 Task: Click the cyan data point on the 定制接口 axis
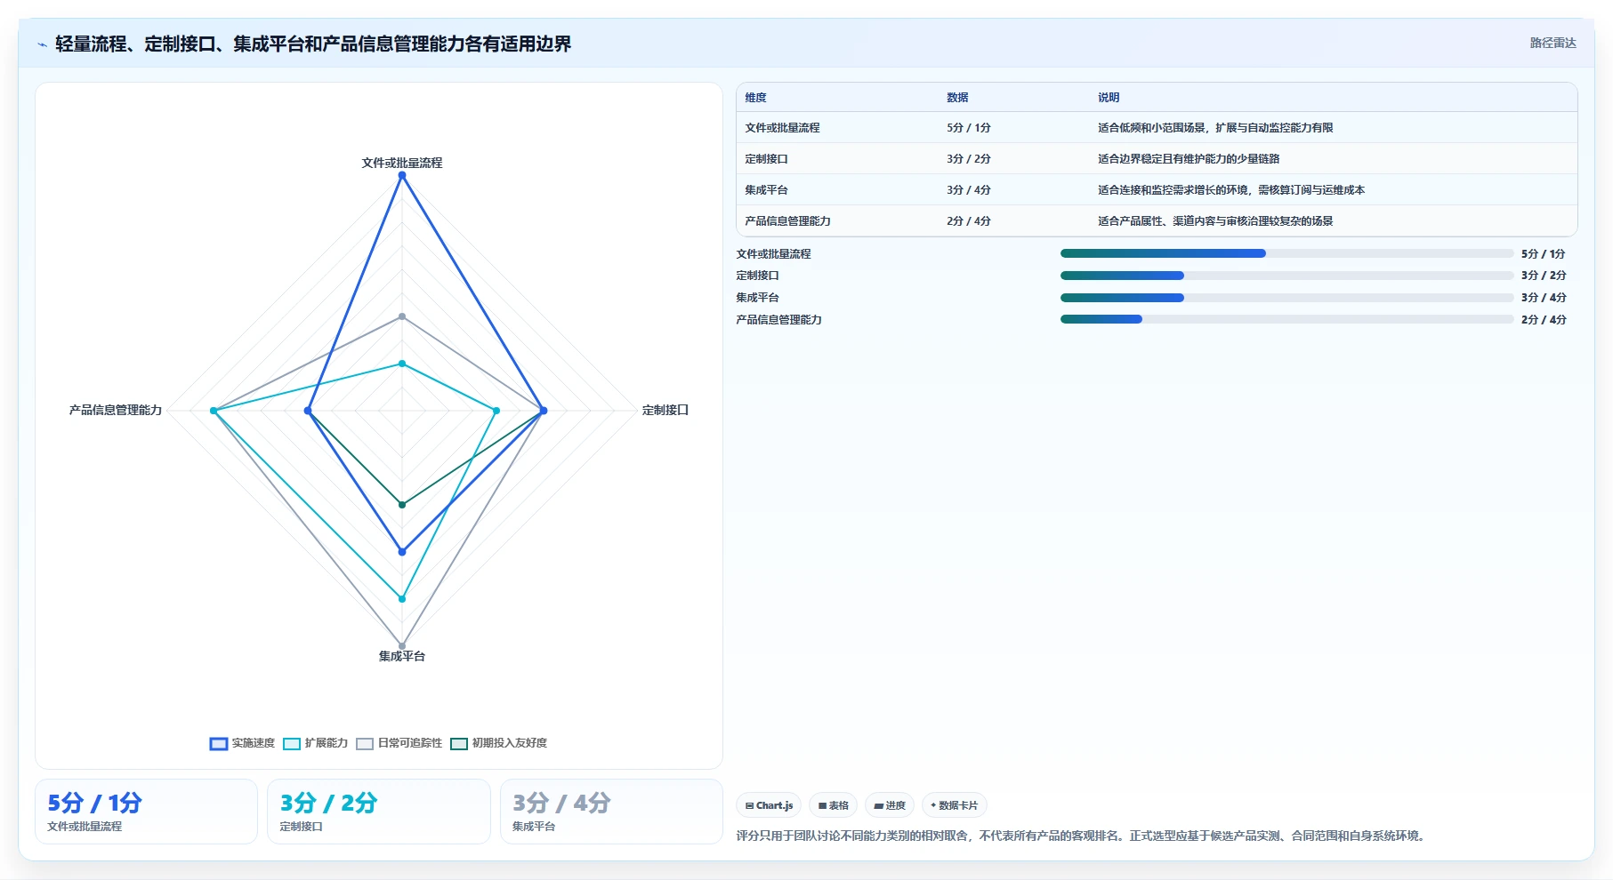point(496,411)
